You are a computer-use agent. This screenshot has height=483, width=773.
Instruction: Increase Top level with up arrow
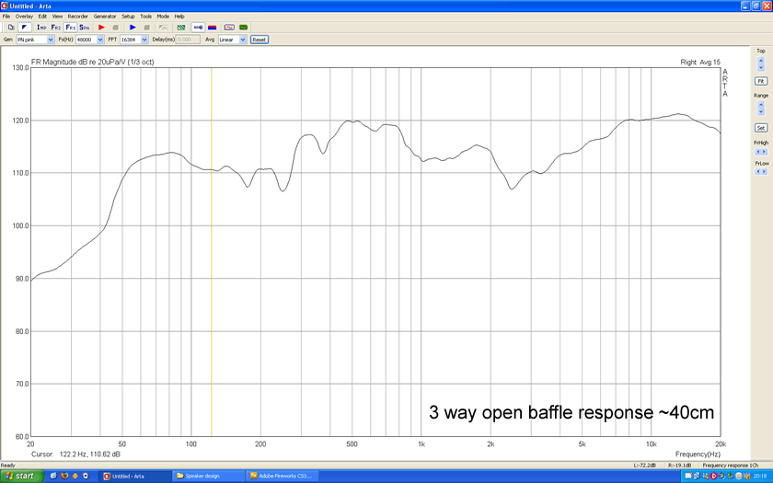tap(761, 60)
